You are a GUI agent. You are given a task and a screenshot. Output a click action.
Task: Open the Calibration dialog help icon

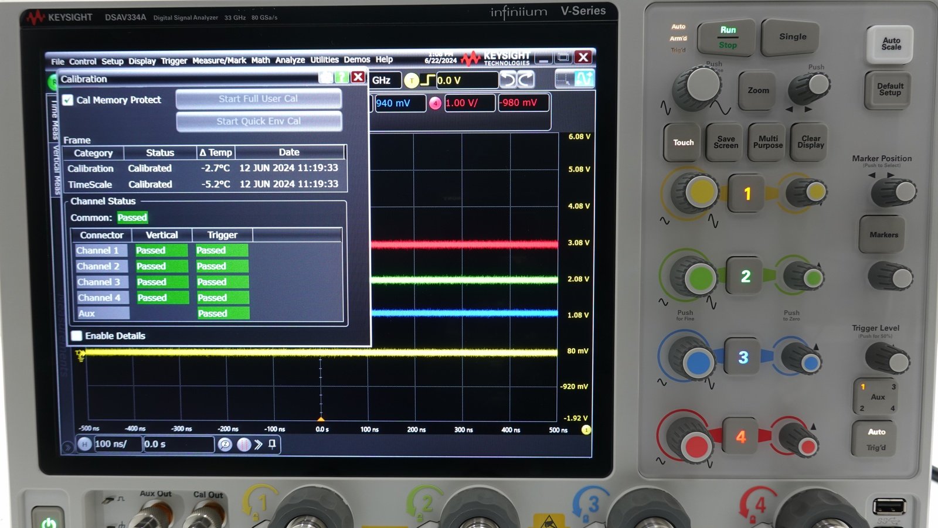(342, 77)
